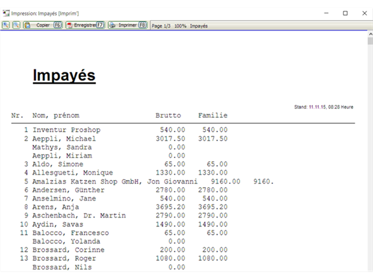Print the report with Imprimer F8

point(128,25)
